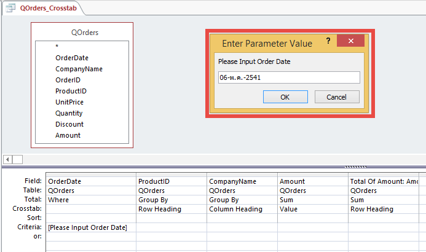
Task: Select CompanyName field in QOrders list
Action: pyautogui.click(x=79, y=69)
